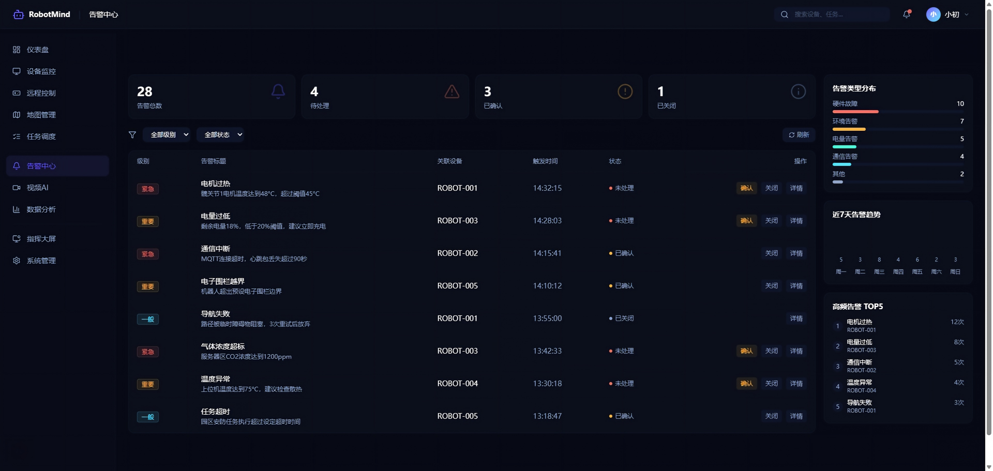Viewport: 993px width, 471px height.
Task: Confirm the 电机过热 alarm
Action: click(747, 188)
